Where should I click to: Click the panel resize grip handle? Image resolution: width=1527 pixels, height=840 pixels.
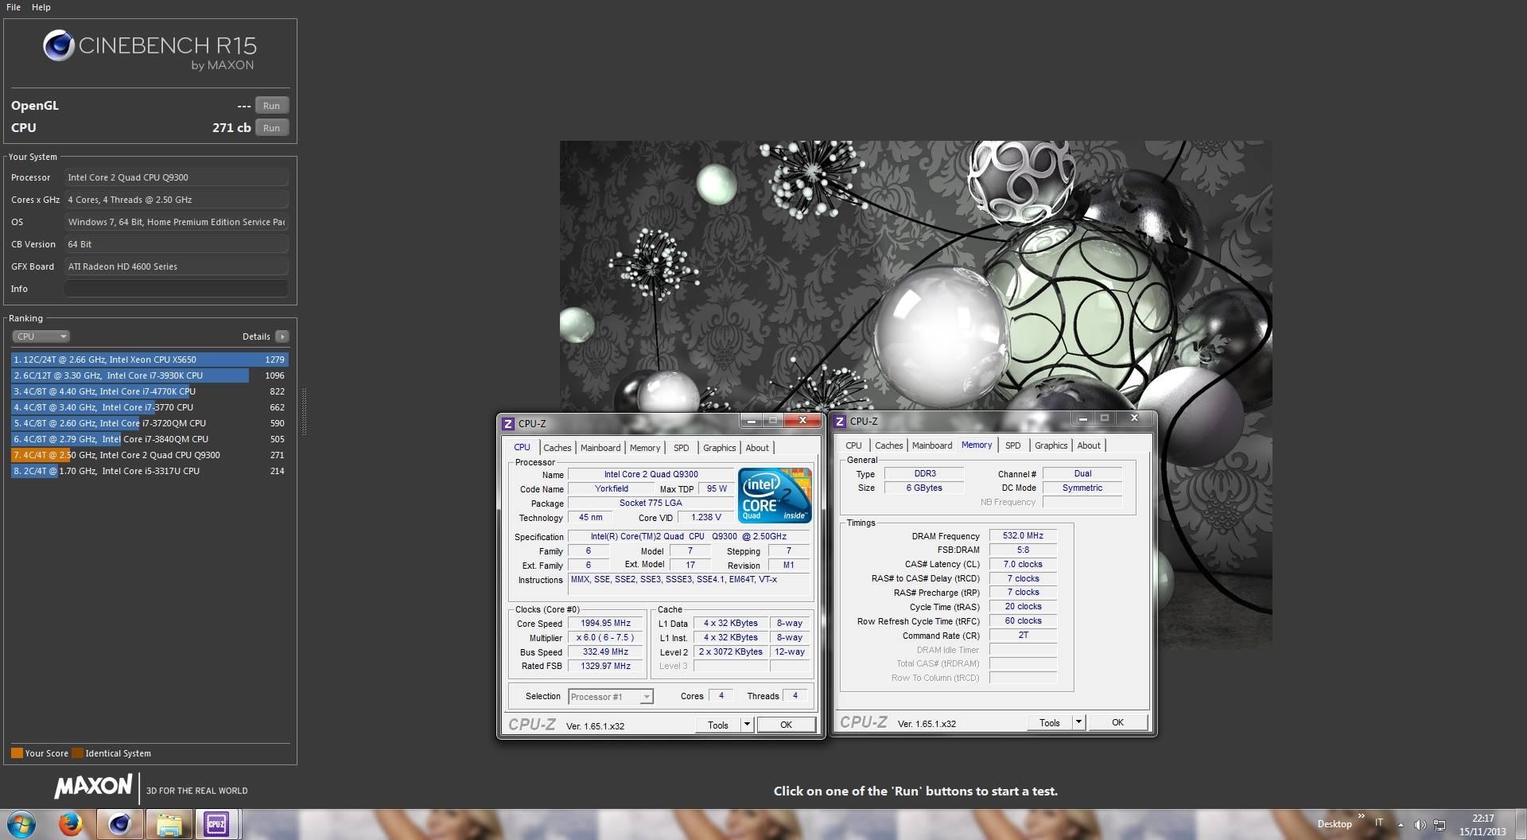pyautogui.click(x=304, y=411)
